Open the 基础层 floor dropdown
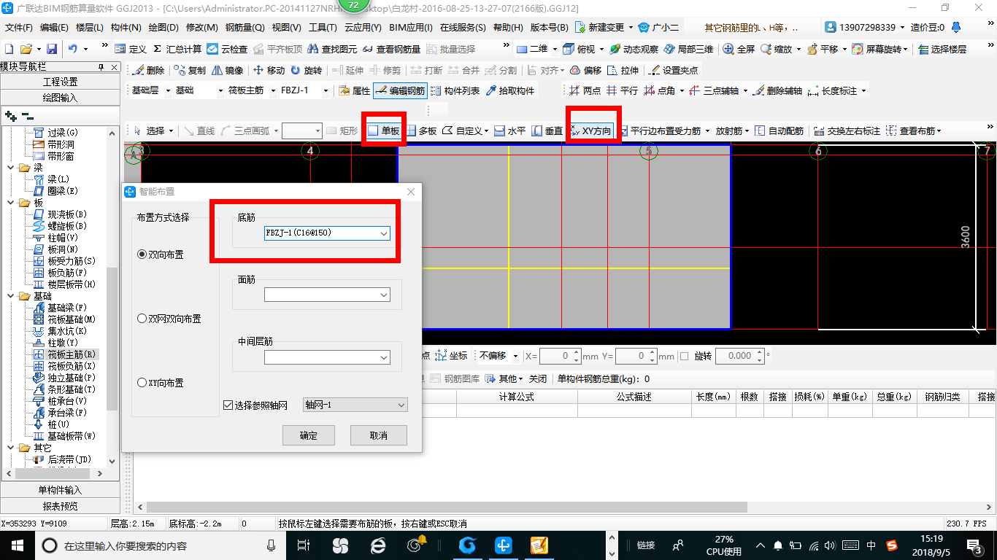The width and height of the screenshot is (997, 560). [150, 91]
